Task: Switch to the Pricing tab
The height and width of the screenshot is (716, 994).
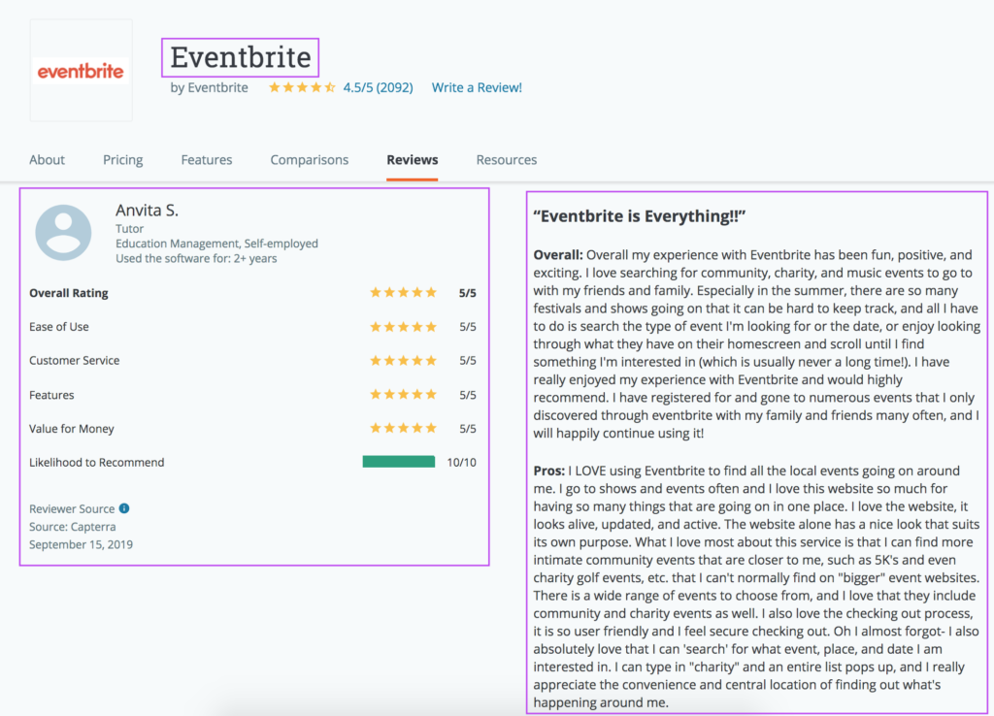Action: click(122, 160)
